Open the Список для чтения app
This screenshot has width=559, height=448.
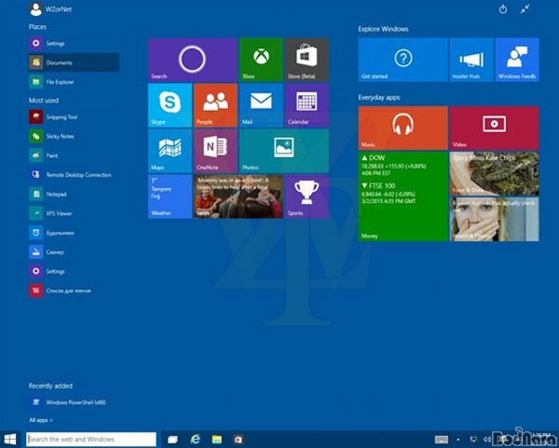[74, 291]
